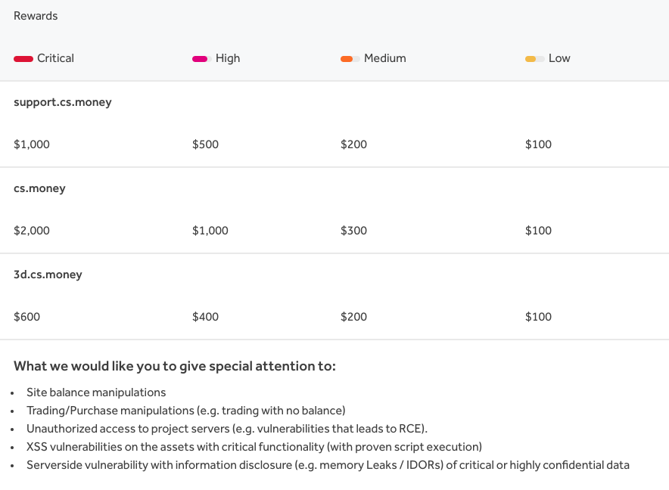Click the red Critical severity pill icon
Image resolution: width=669 pixels, height=490 pixels.
[23, 59]
